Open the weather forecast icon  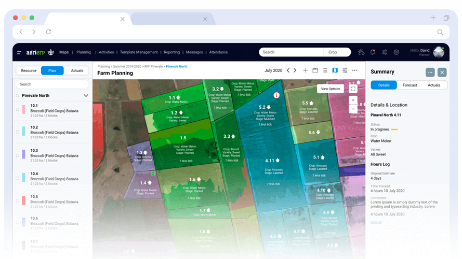[x=362, y=52]
